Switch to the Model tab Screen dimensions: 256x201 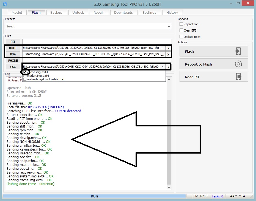pyautogui.click(x=17, y=12)
